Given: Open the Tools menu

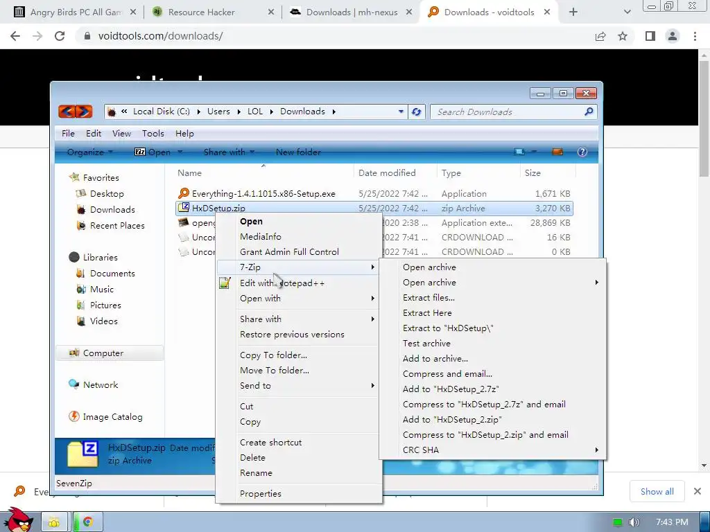Looking at the screenshot, I should [x=153, y=134].
